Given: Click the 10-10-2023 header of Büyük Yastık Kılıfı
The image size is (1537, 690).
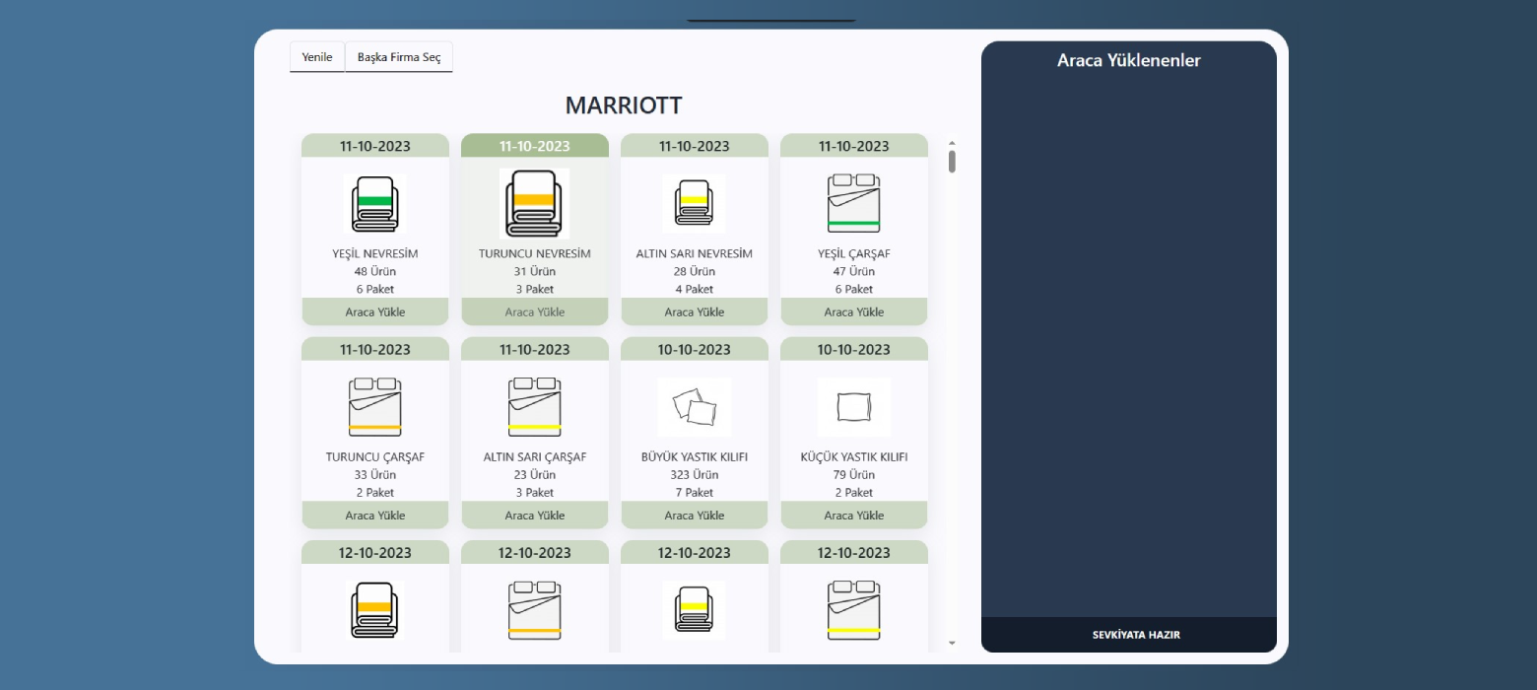Looking at the screenshot, I should (x=695, y=349).
